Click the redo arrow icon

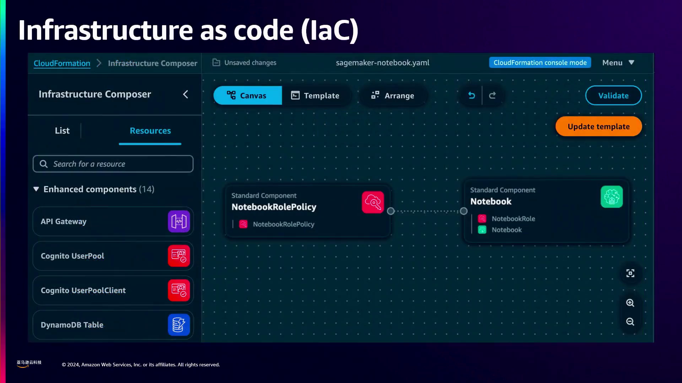coord(492,95)
